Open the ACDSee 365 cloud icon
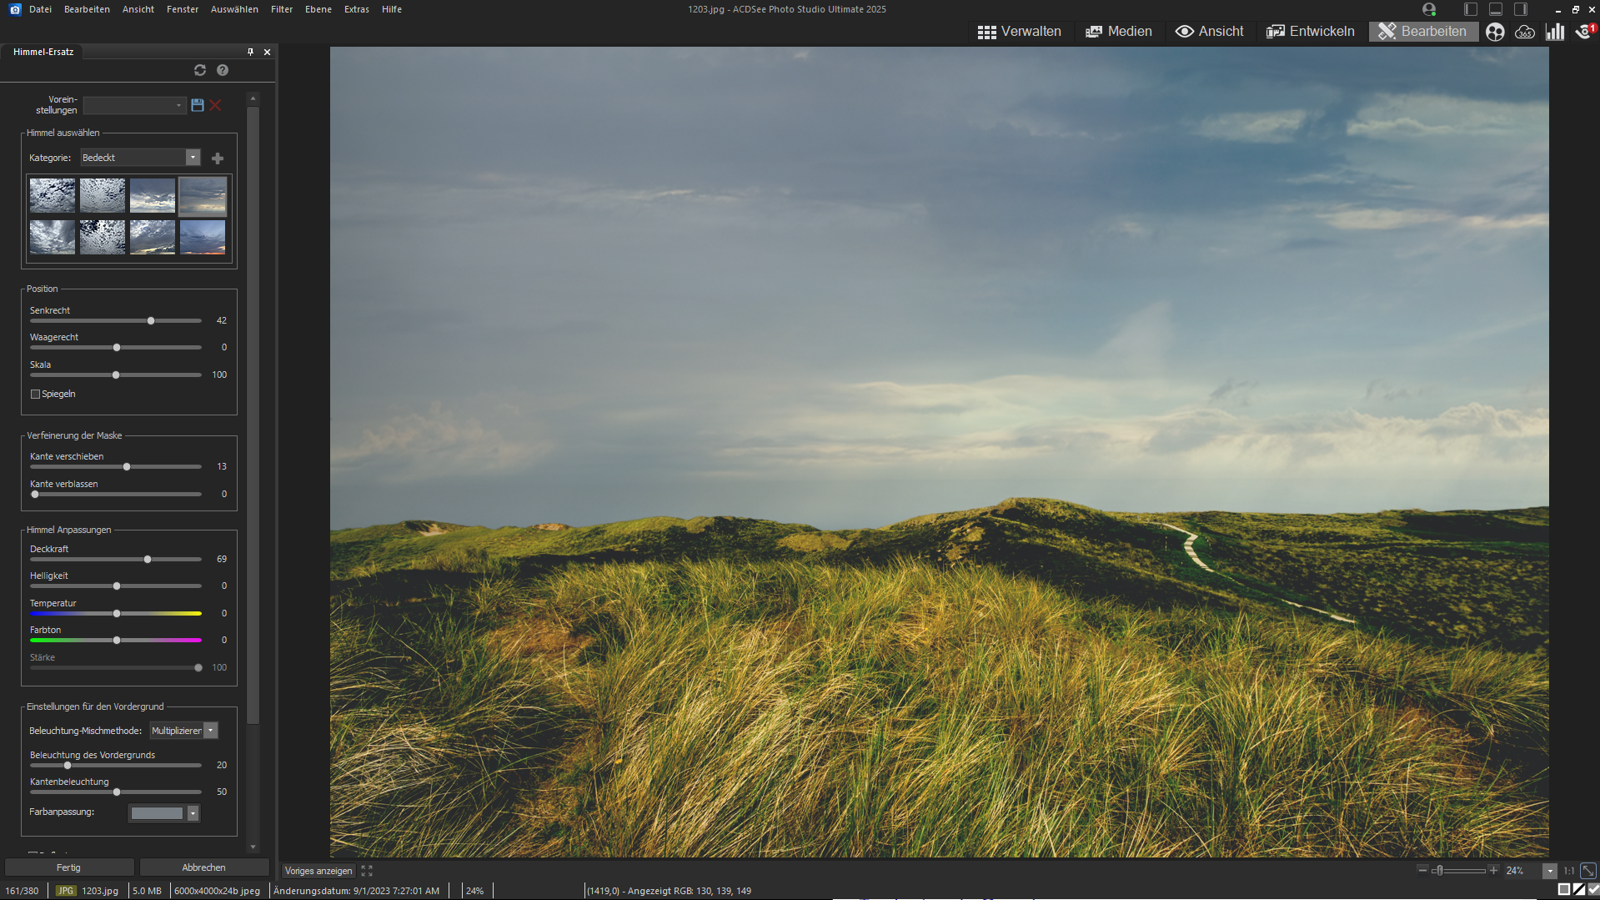The width and height of the screenshot is (1600, 900). coord(1525,32)
